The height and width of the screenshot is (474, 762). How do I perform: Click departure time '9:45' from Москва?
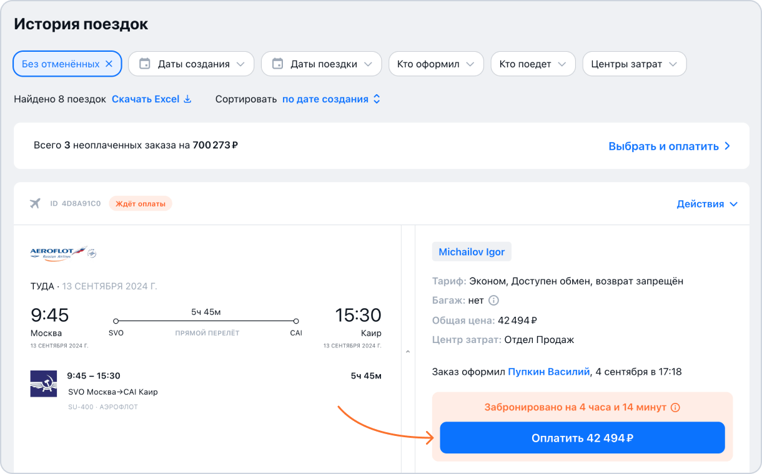pyautogui.click(x=50, y=315)
